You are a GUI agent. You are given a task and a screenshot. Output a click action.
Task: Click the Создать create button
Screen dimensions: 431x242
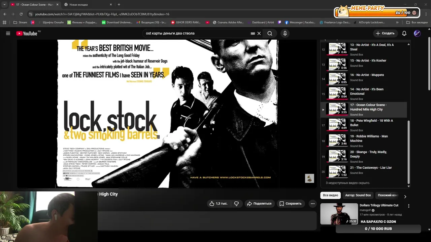(x=385, y=33)
